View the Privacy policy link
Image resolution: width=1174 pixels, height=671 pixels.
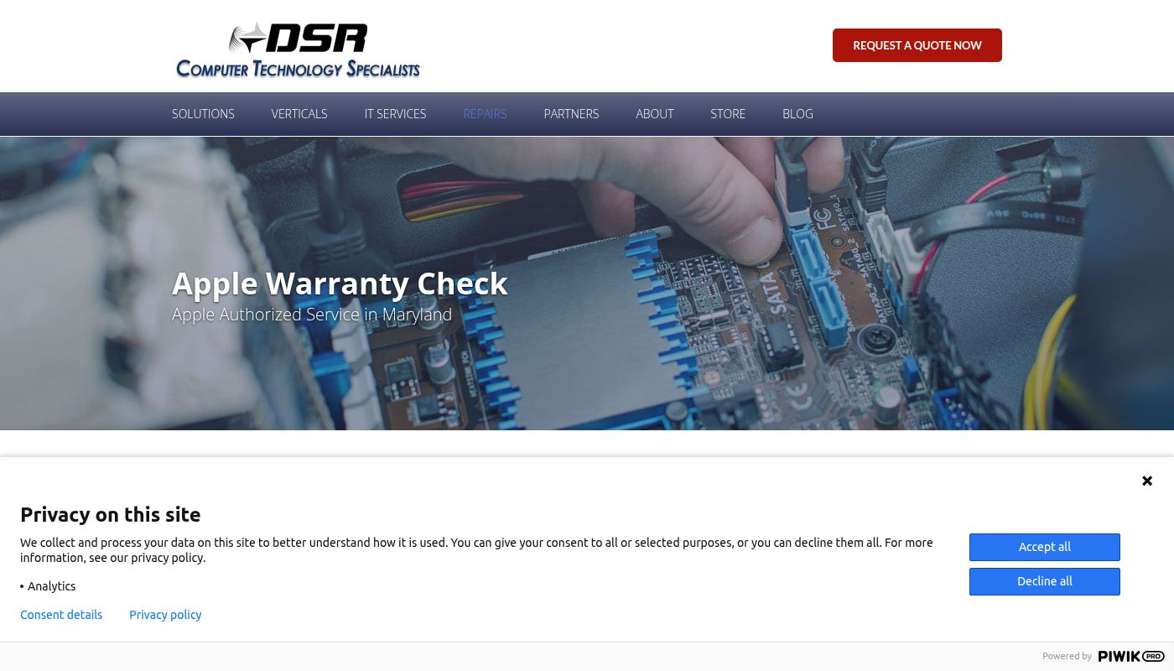(x=165, y=615)
